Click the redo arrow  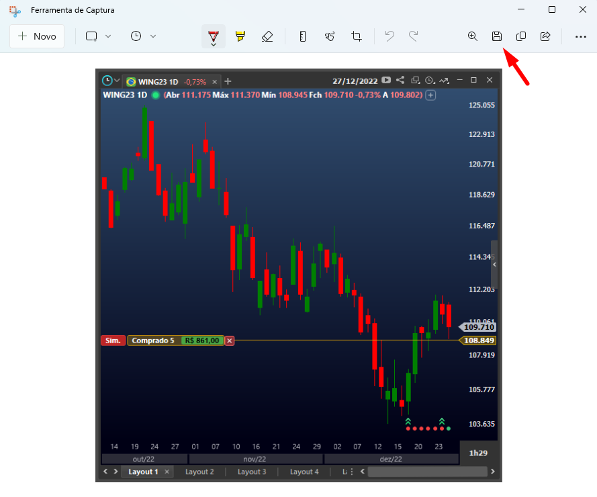tap(413, 36)
